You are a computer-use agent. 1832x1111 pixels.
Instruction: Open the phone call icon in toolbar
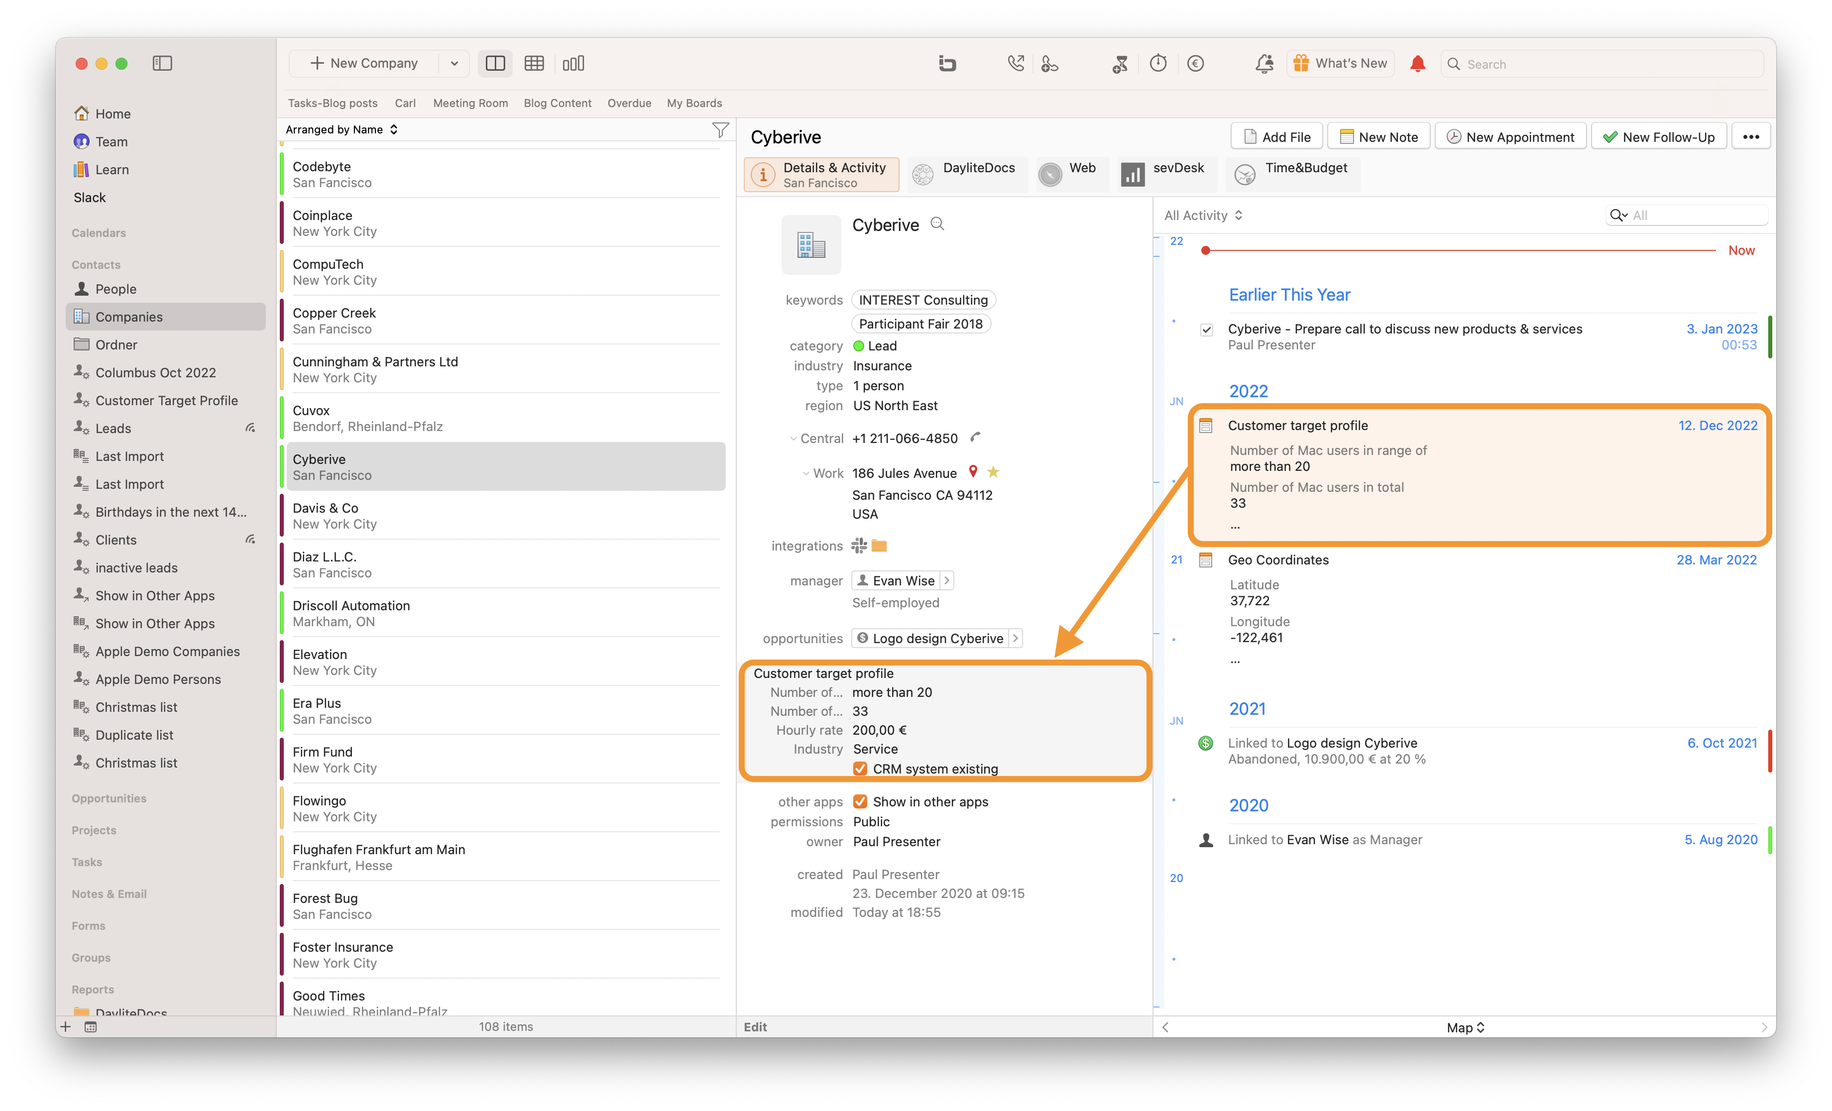[1016, 63]
